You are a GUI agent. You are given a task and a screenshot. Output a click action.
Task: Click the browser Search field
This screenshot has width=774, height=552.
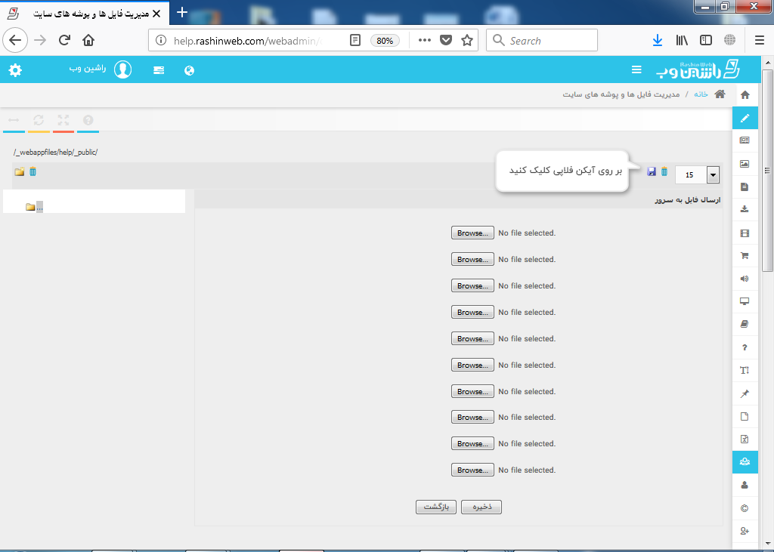542,41
